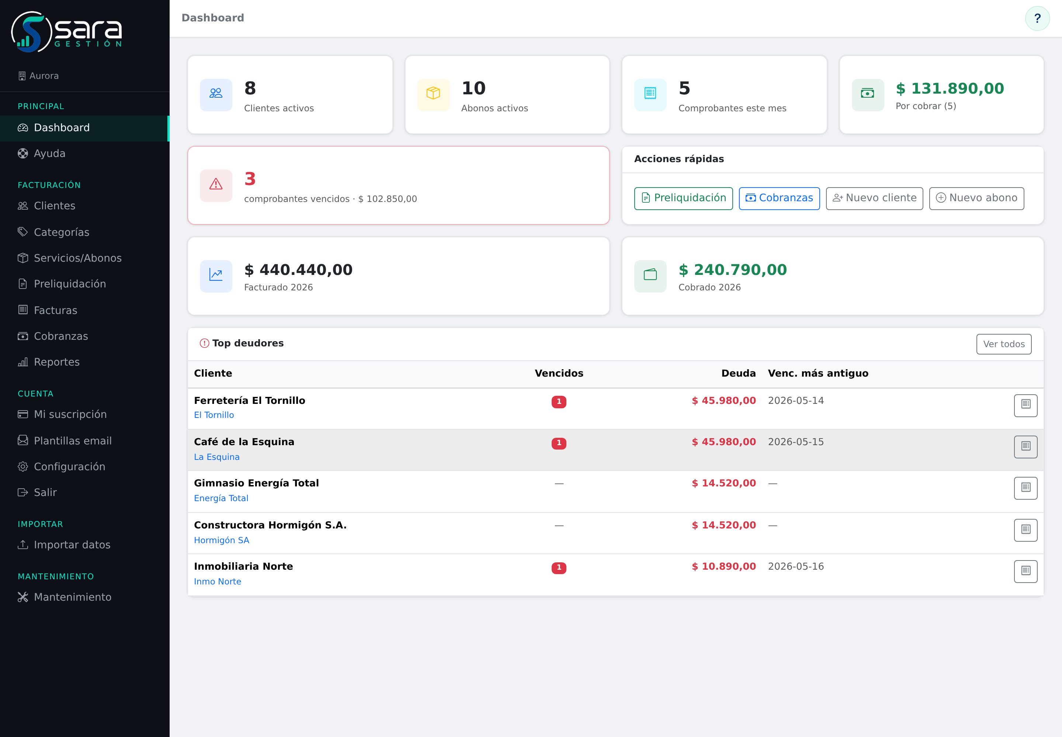The height and width of the screenshot is (737, 1062).
Task: Open Clientes in the sidebar
Action: point(84,206)
